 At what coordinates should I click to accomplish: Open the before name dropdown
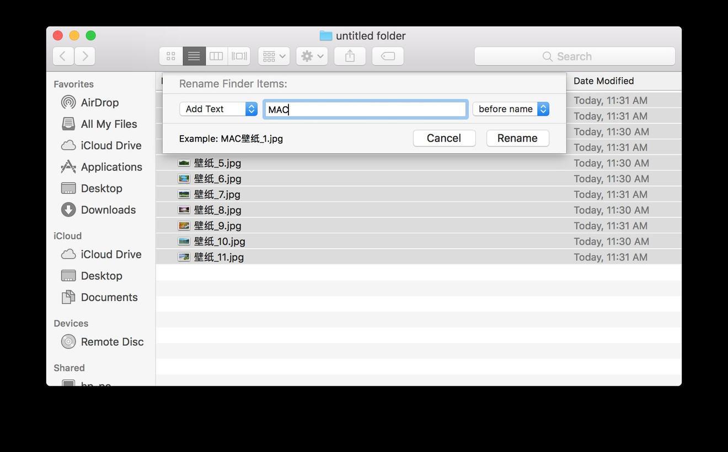click(511, 109)
